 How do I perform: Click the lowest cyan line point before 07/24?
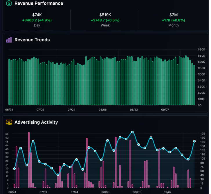[58, 175]
